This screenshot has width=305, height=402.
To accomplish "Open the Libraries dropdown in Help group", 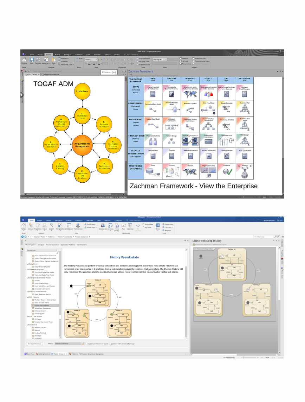I will 168,227.
